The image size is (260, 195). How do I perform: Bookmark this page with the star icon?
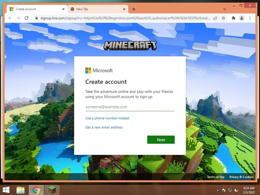point(223,18)
